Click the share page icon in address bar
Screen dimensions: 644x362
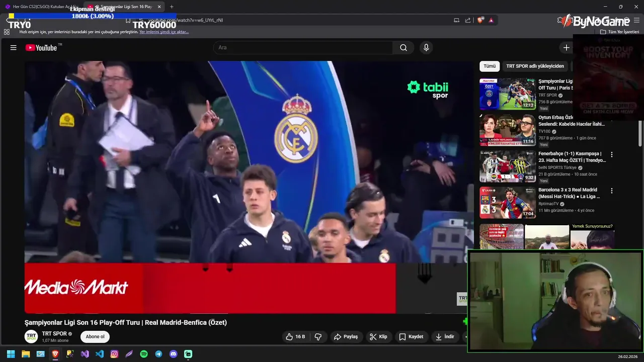[x=468, y=20]
